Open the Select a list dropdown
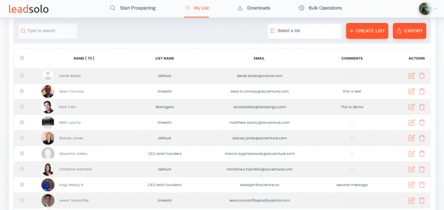The height and width of the screenshot is (210, 444). pyautogui.click(x=304, y=31)
